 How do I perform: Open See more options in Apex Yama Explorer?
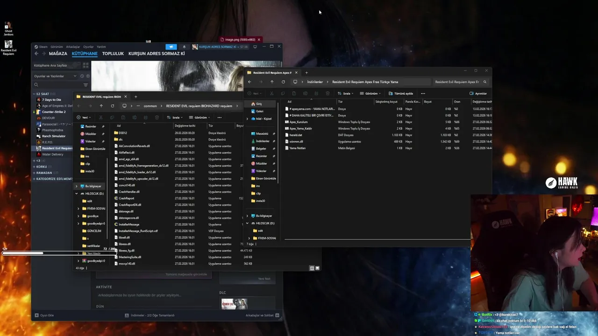pos(423,93)
